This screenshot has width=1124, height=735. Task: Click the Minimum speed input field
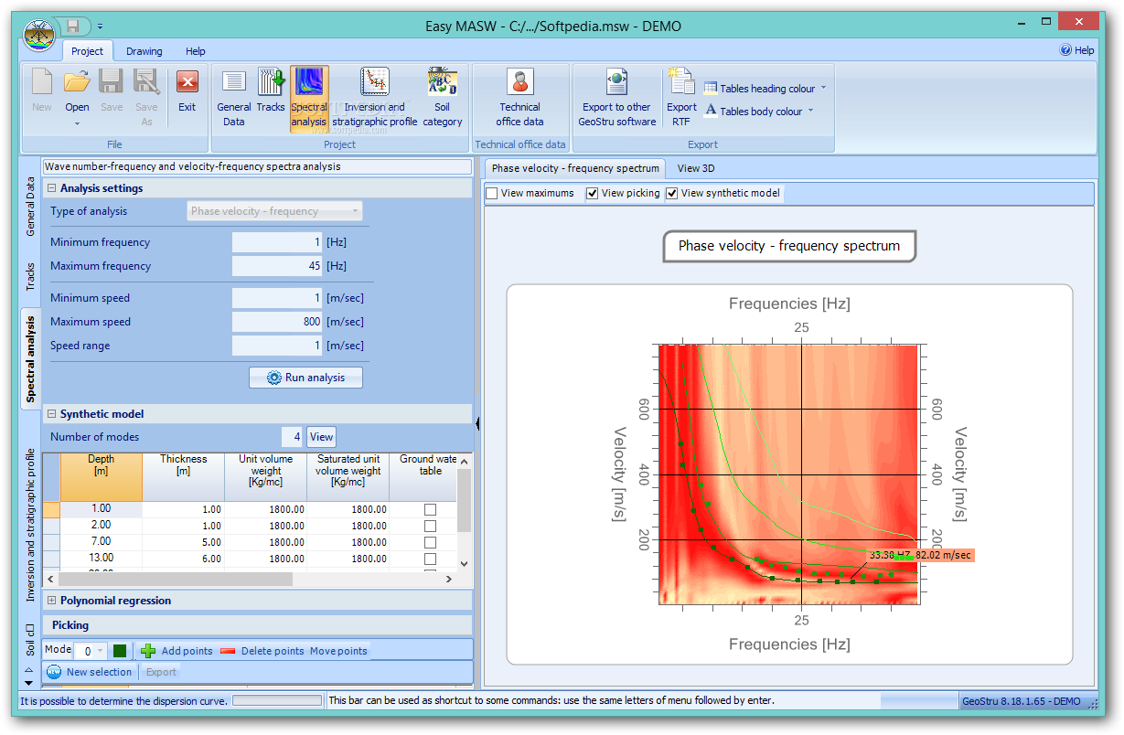(x=277, y=298)
